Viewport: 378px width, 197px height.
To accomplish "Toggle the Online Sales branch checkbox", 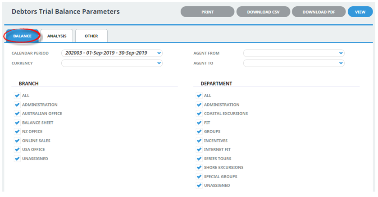I will [17, 141].
